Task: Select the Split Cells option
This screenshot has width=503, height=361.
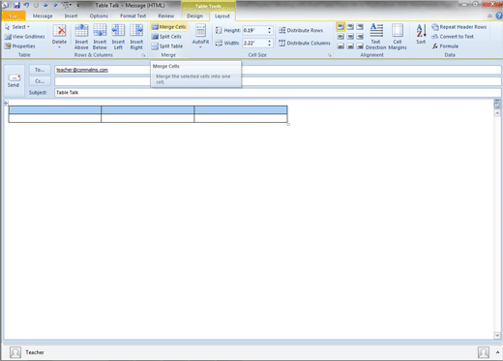Action: coord(166,37)
